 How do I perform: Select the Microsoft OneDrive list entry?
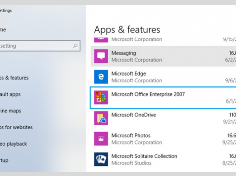[163, 118]
